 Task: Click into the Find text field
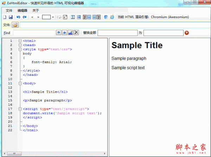pos(34,33)
